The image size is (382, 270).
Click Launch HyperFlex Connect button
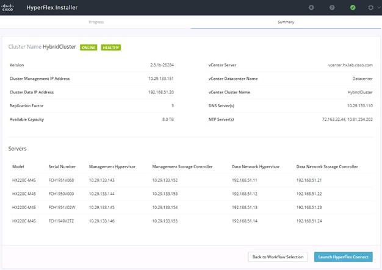(344, 257)
